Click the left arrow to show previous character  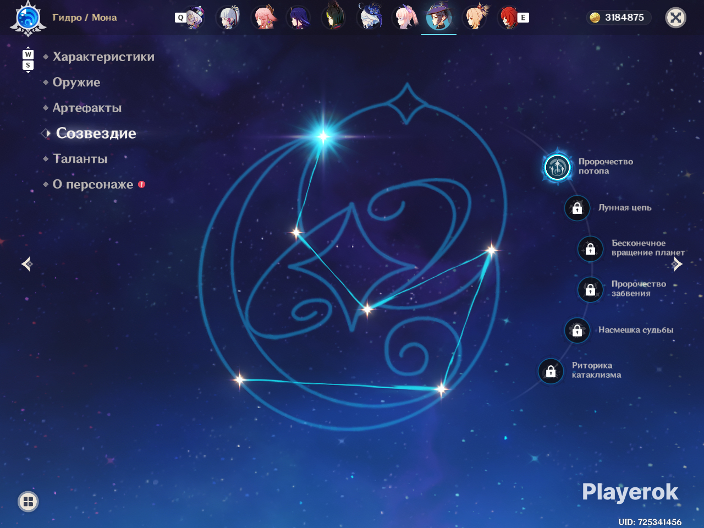(x=27, y=265)
